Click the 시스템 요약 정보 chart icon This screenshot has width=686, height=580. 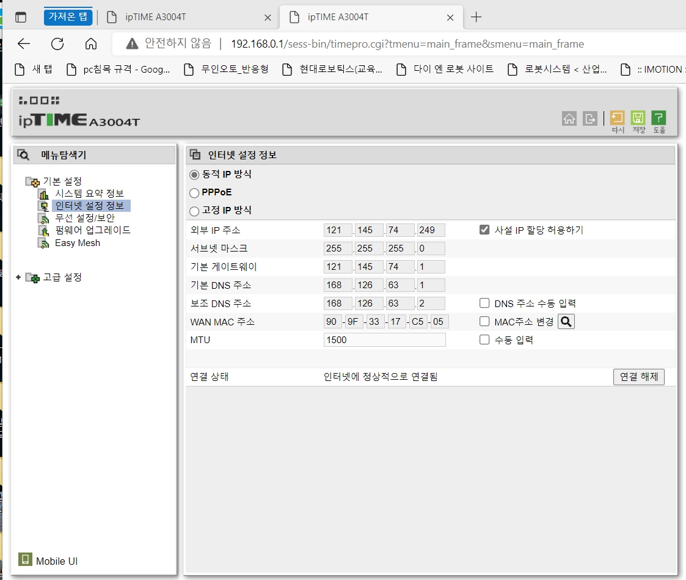[43, 194]
